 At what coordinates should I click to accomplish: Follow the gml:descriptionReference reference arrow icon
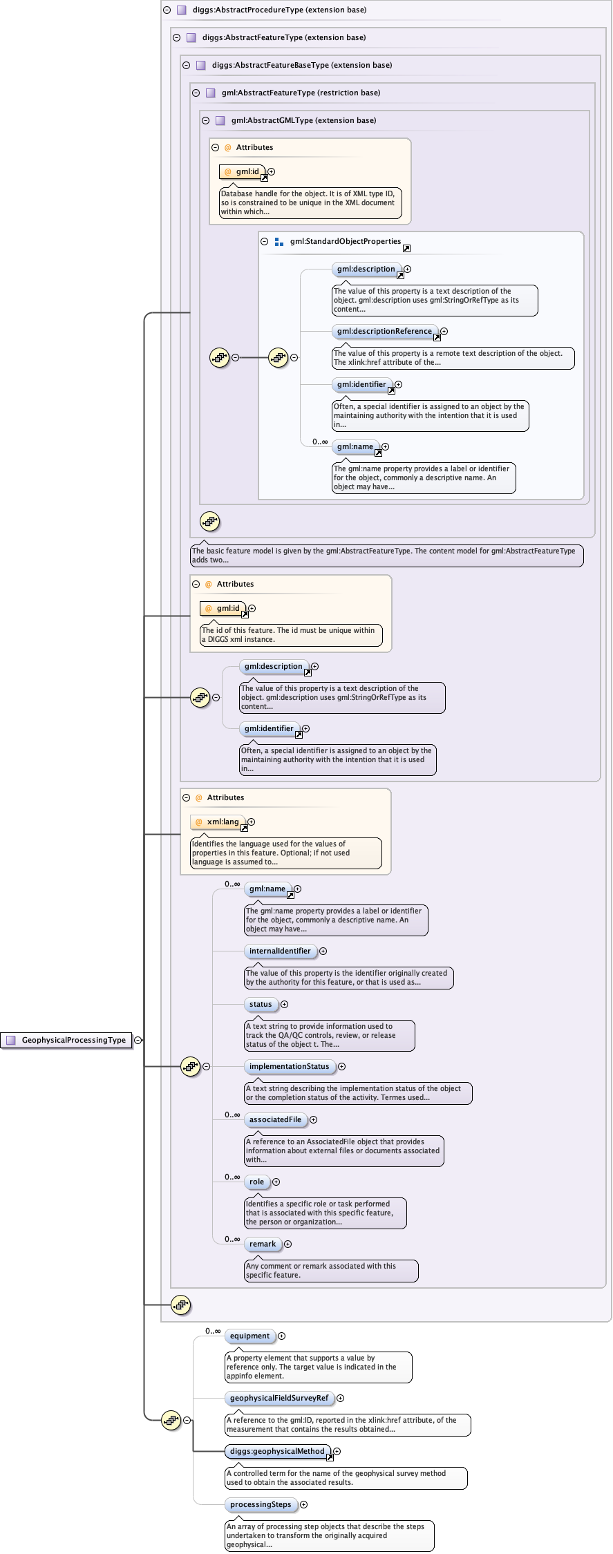pyautogui.click(x=437, y=338)
